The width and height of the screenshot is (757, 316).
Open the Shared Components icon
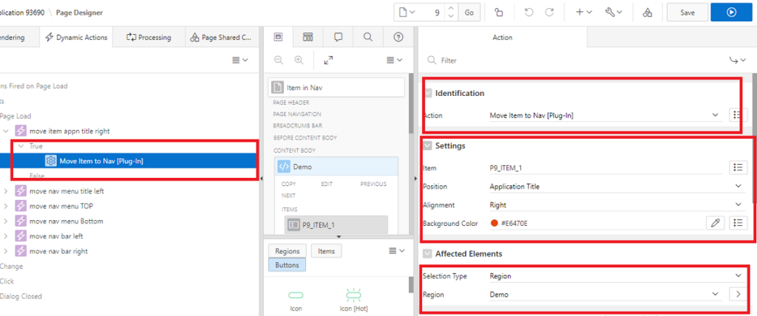click(648, 13)
